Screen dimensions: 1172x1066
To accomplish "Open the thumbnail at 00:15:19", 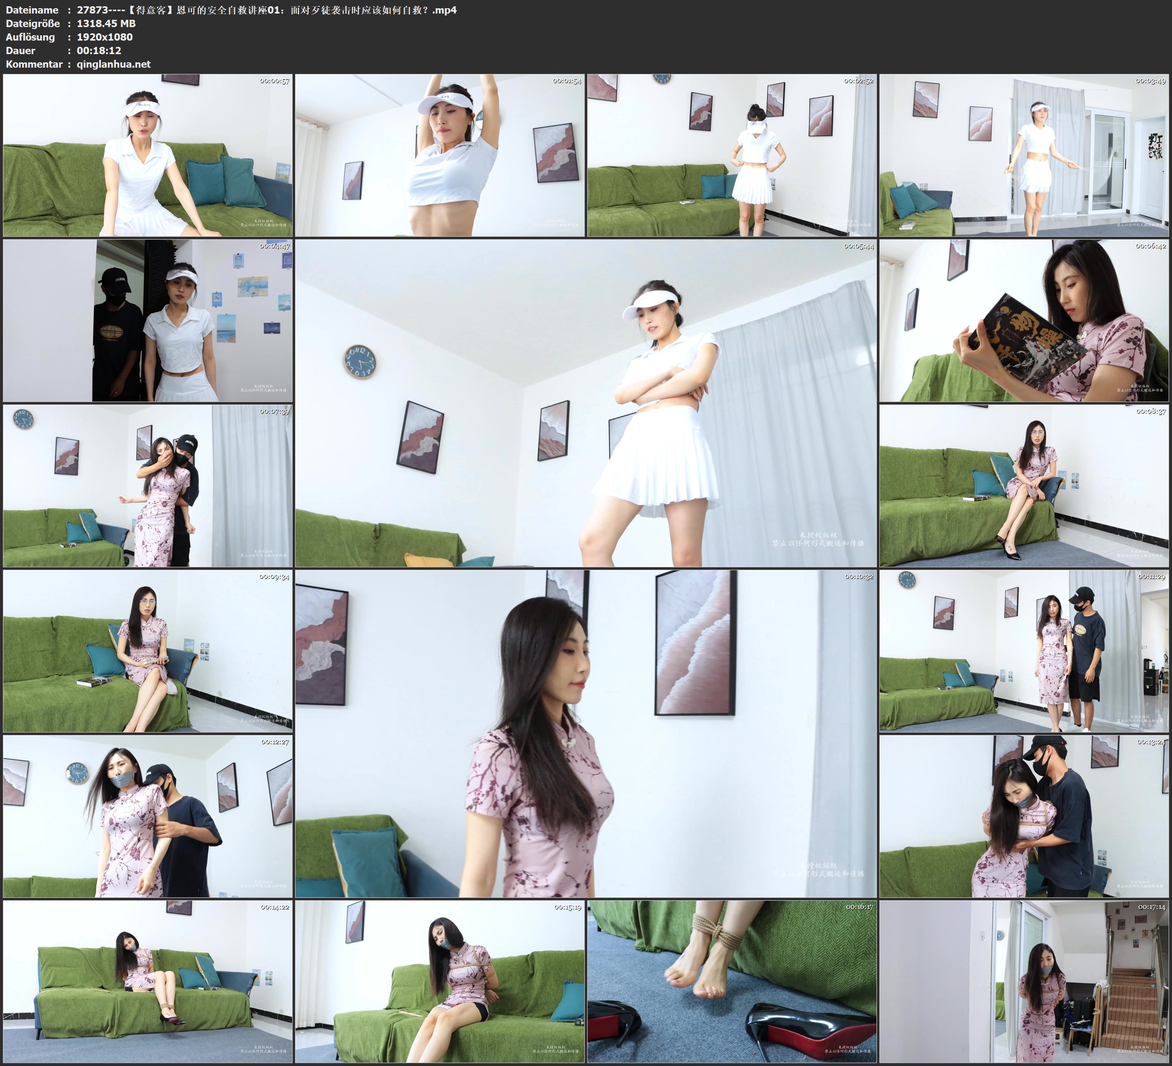I will [x=439, y=981].
